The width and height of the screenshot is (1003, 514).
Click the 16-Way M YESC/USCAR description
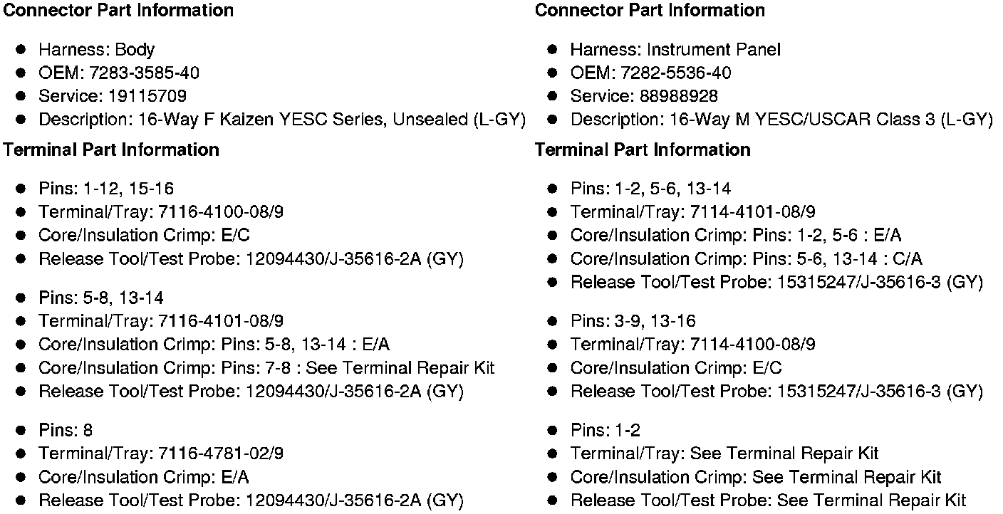click(781, 120)
